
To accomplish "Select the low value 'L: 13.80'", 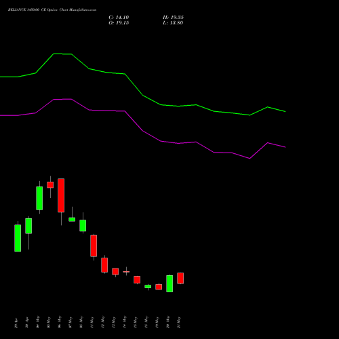I will (x=173, y=23).
